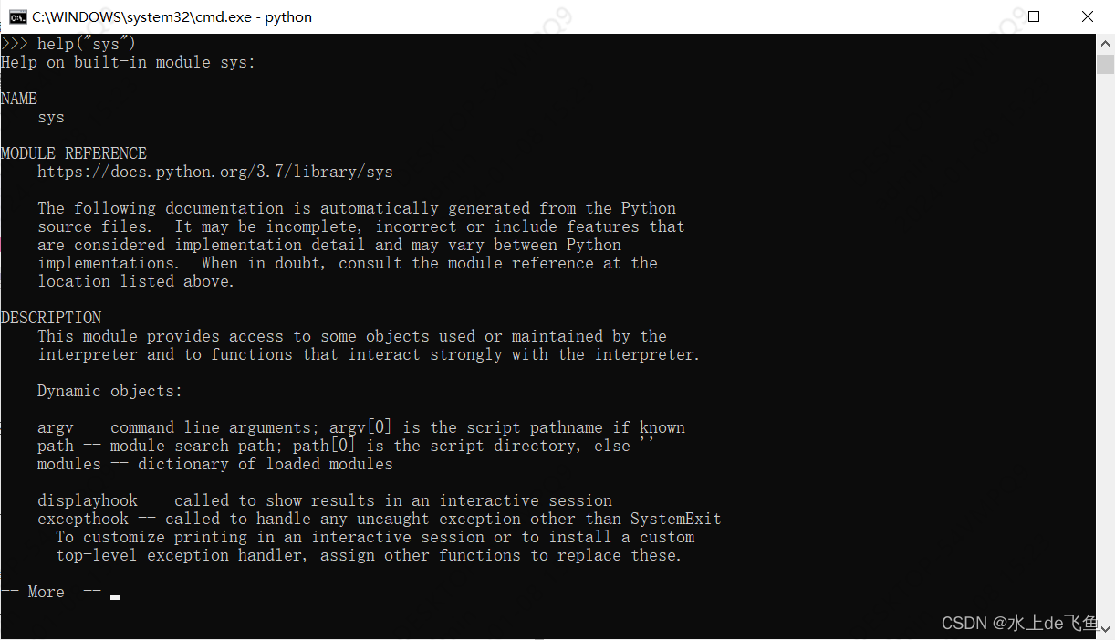Image resolution: width=1115 pixels, height=641 pixels.
Task: Click the scrollbar thumb
Action: (x=1105, y=64)
